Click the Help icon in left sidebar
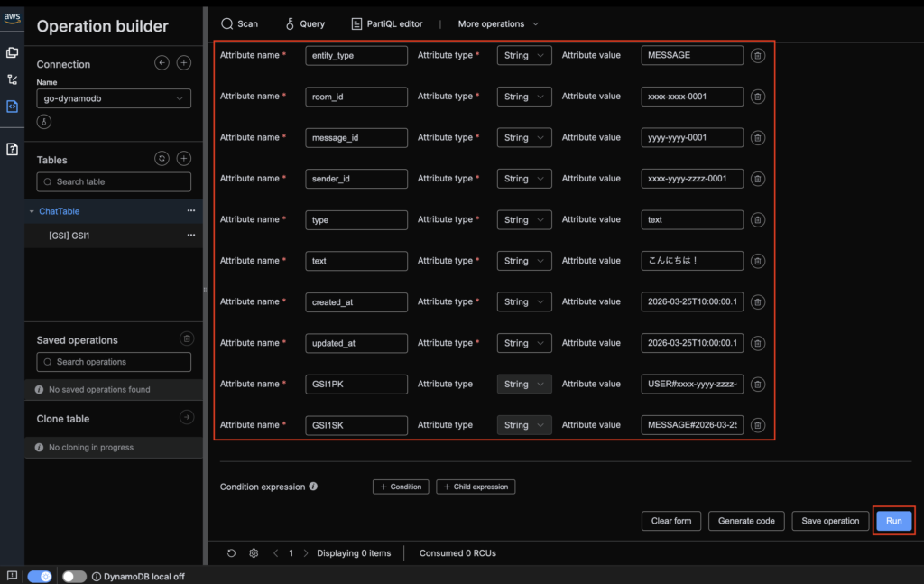The image size is (924, 584). pyautogui.click(x=12, y=149)
